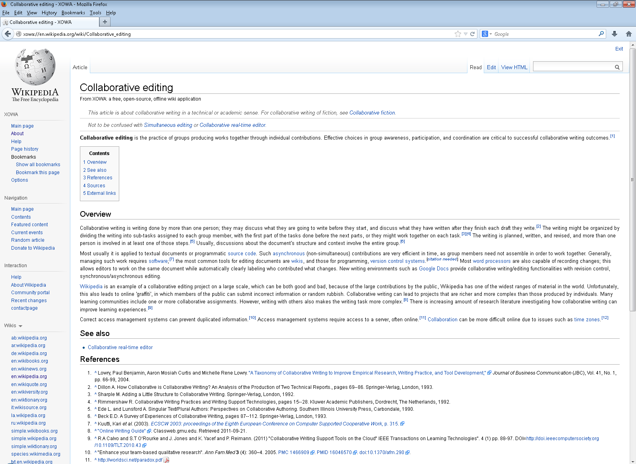Go to browser home icon
The width and height of the screenshot is (636, 464).
[628, 34]
